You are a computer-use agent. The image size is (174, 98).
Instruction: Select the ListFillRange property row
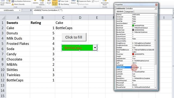pos(135,67)
